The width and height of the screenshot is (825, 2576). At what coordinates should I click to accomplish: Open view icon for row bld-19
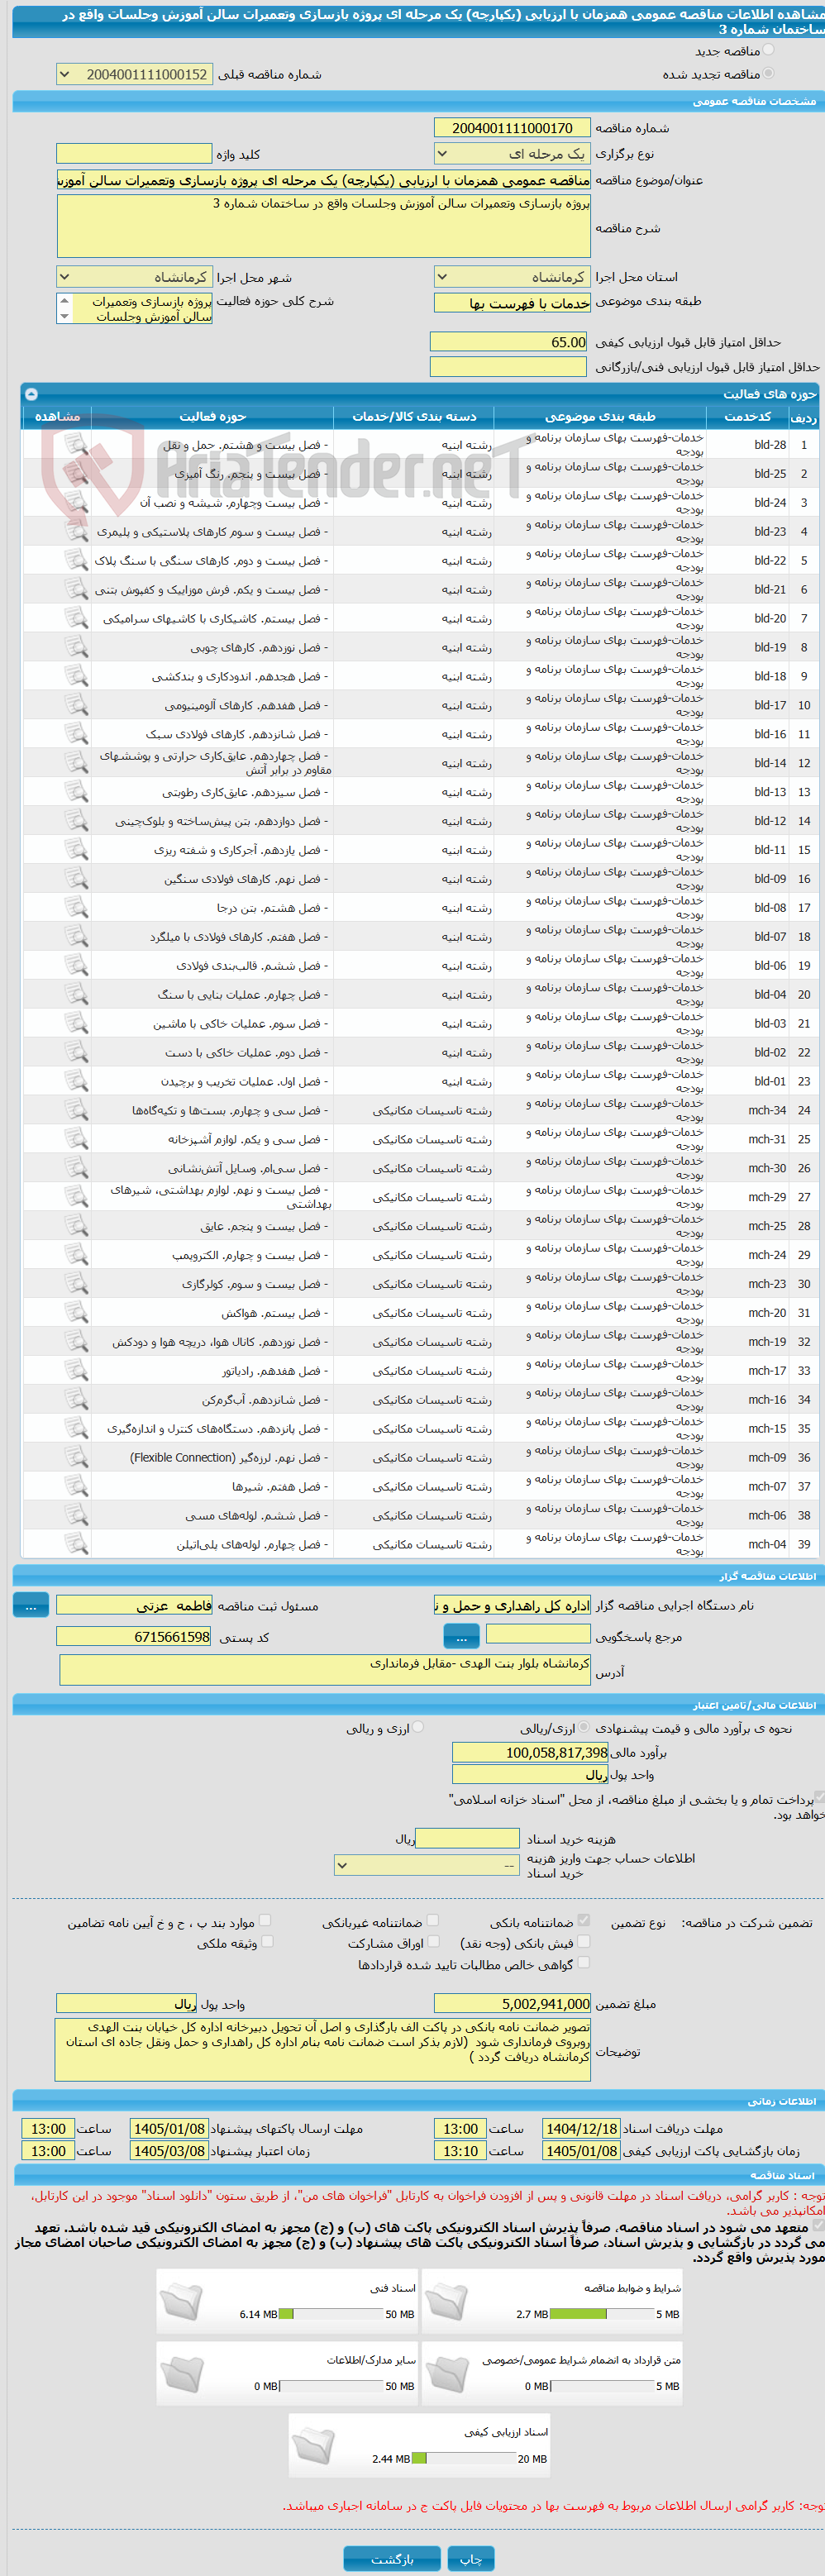tap(76, 647)
